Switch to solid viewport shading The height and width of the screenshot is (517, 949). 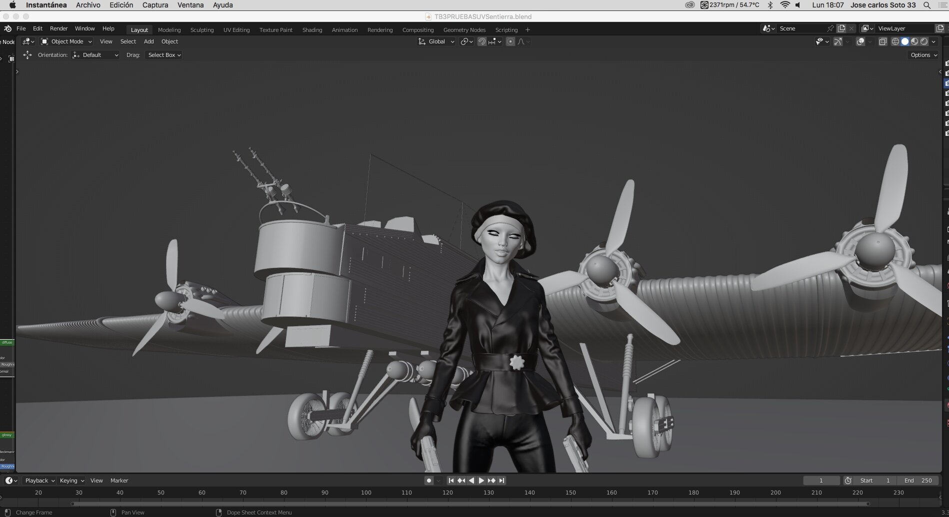pos(905,41)
